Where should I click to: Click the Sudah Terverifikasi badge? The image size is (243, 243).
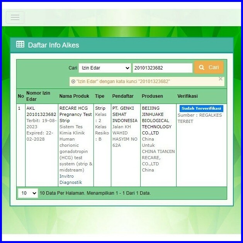coord(201,109)
